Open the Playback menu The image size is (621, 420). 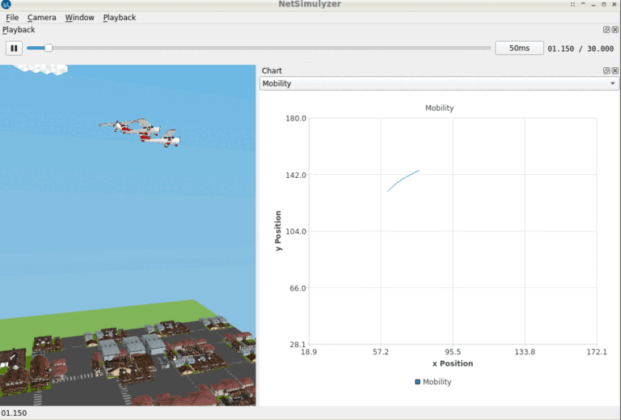[x=119, y=17]
